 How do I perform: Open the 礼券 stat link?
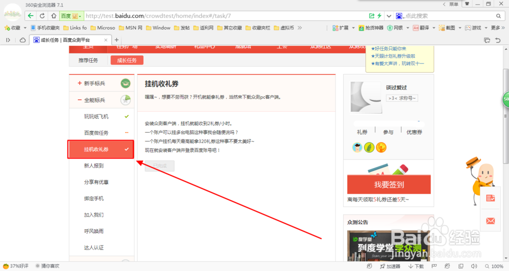tap(362, 132)
